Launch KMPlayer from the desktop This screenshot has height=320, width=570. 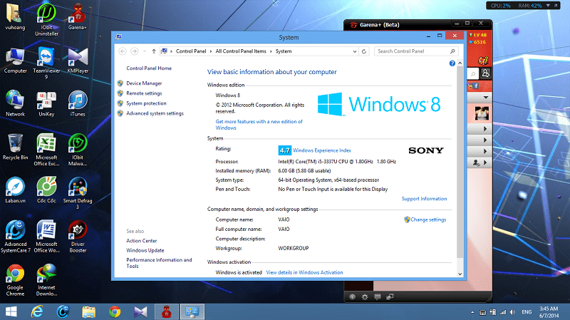78,61
